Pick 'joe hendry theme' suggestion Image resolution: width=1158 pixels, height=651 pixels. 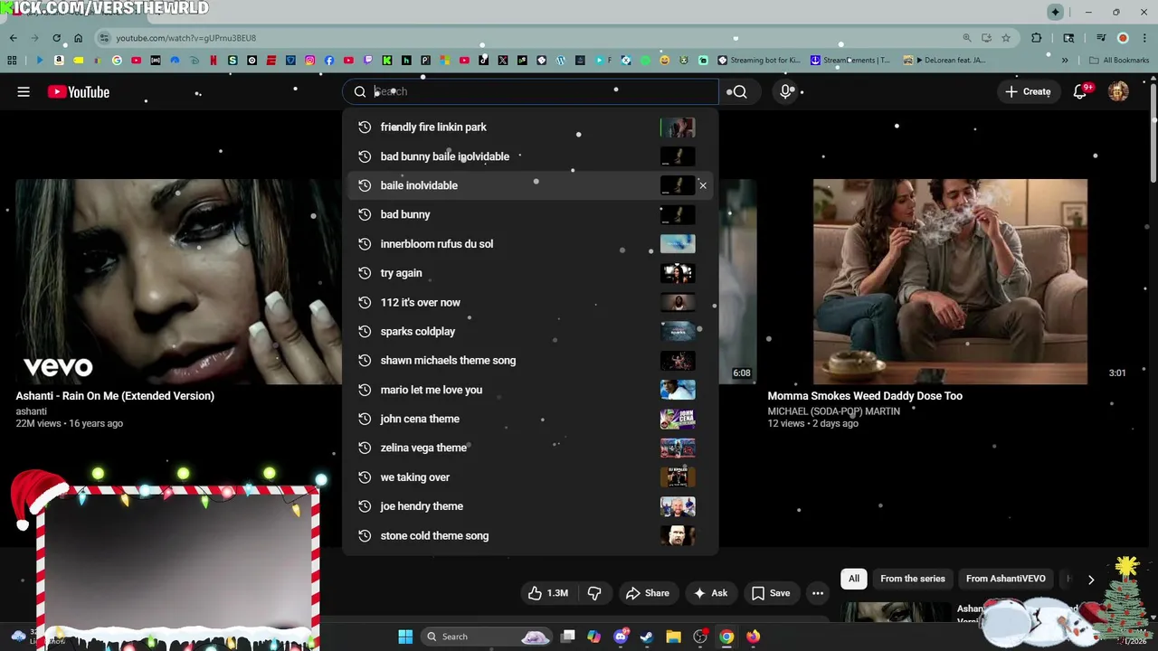[x=530, y=506]
